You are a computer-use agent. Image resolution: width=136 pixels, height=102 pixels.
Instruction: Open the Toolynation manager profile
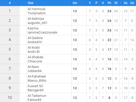(x=37, y=13)
